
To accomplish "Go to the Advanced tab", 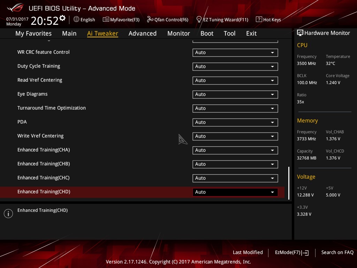I will 143,33.
